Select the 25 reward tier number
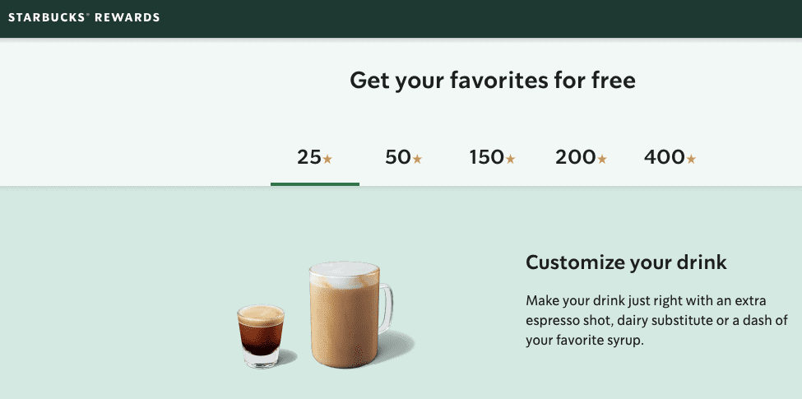Image resolution: width=802 pixels, height=399 pixels. coord(308,157)
